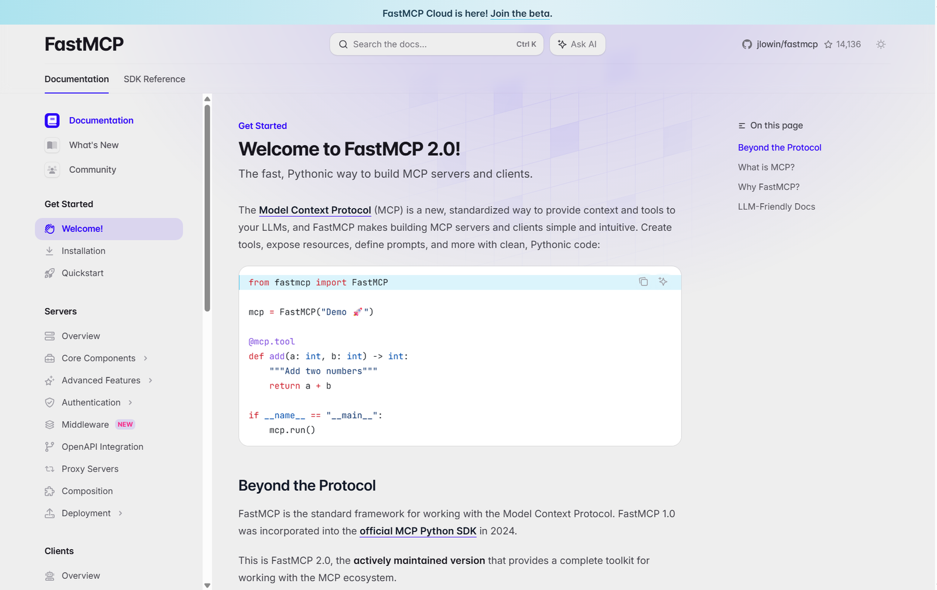The width and height of the screenshot is (937, 590).
Task: Click the Installation download icon
Action: 50,251
